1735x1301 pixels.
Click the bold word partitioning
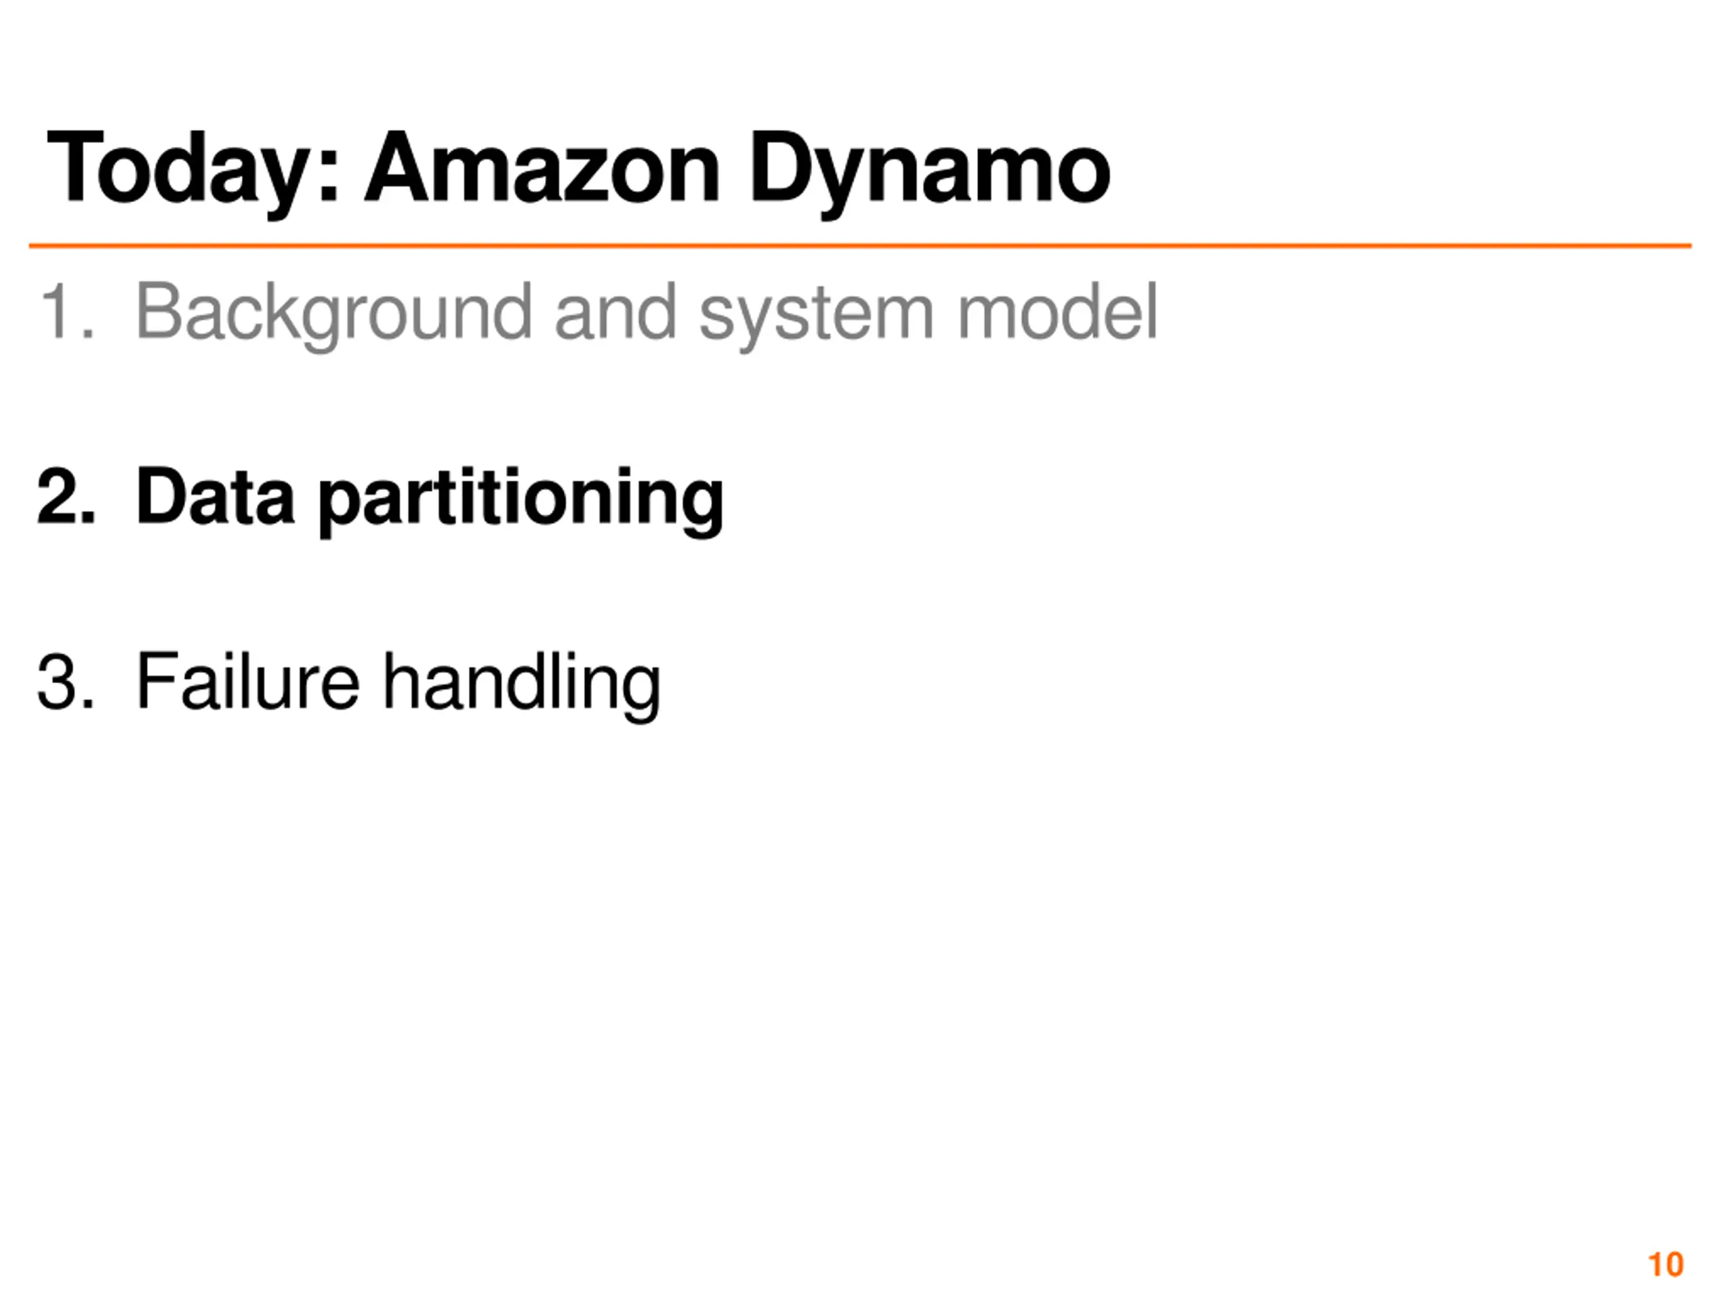[520, 497]
